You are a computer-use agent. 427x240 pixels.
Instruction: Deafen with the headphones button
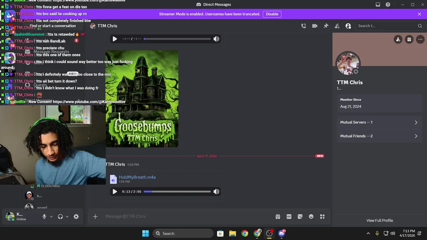click(x=60, y=217)
